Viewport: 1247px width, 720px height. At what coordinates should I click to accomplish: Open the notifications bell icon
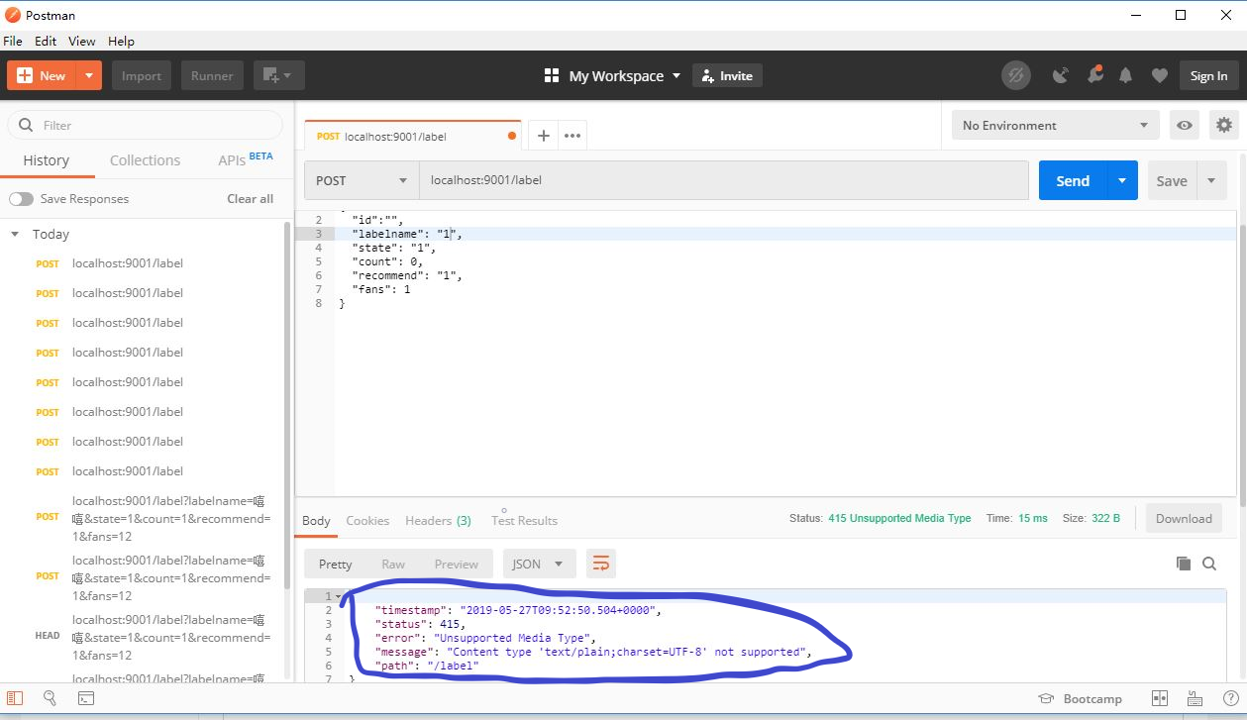click(1126, 75)
